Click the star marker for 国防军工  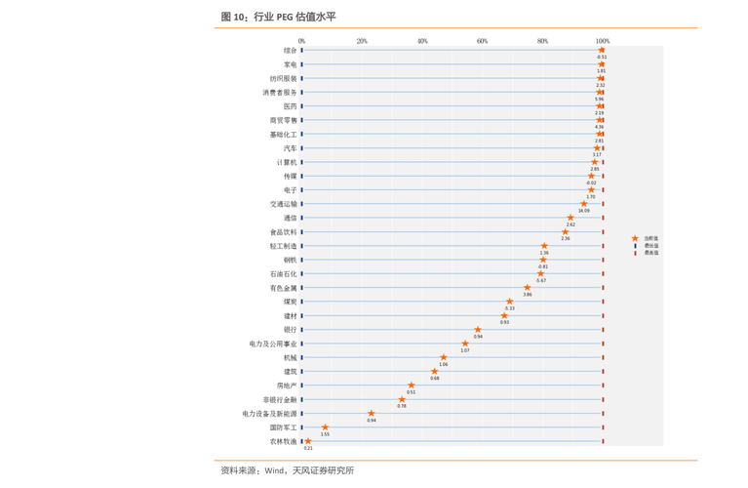click(x=325, y=427)
